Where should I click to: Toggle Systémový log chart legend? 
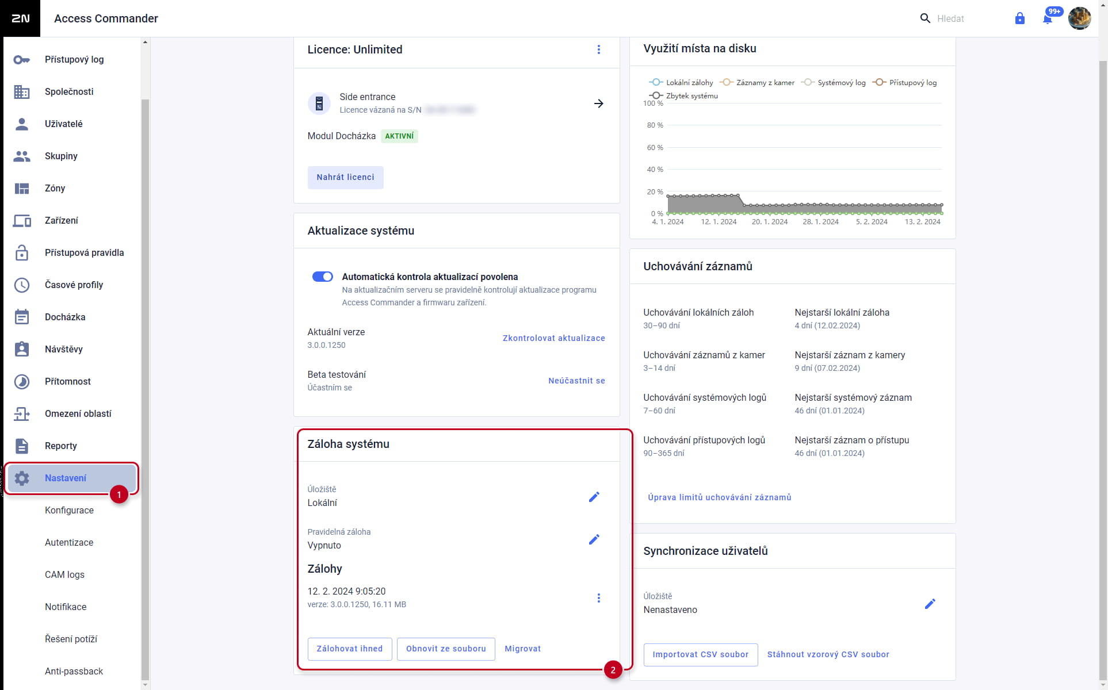click(834, 82)
